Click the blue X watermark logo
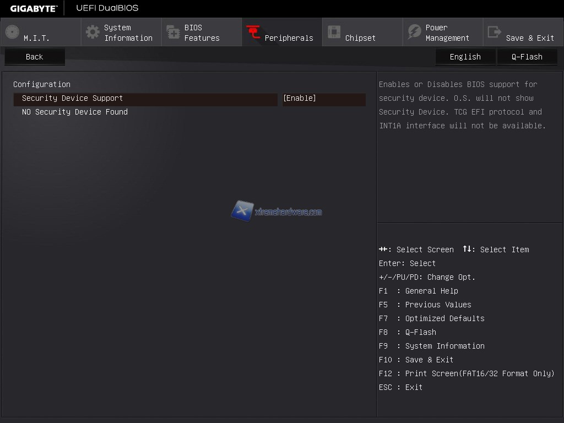The height and width of the screenshot is (423, 564). pos(242,211)
